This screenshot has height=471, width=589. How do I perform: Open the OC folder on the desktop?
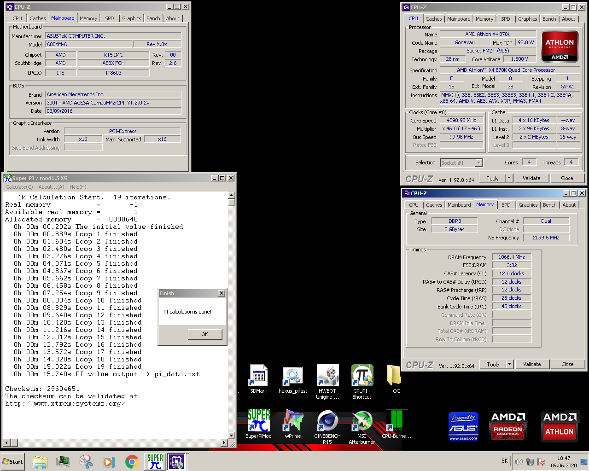coord(396,379)
